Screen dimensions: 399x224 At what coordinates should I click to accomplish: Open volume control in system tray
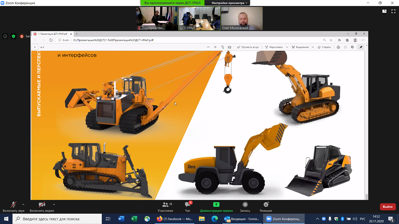tap(355, 219)
